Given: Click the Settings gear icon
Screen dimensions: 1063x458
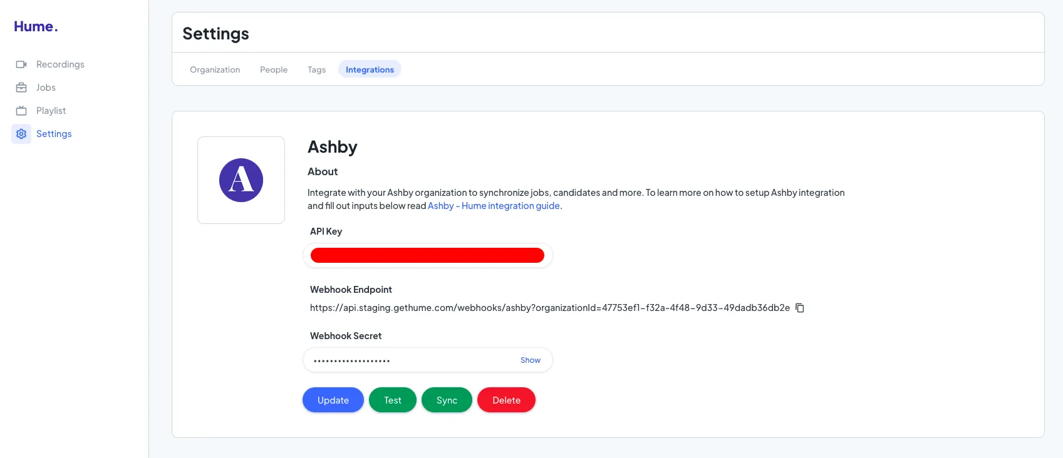Looking at the screenshot, I should [x=21, y=134].
